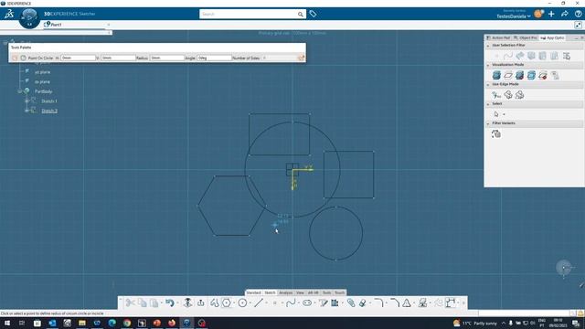
Task: Collapse the Use-Edge Mode section
Action: (488, 84)
